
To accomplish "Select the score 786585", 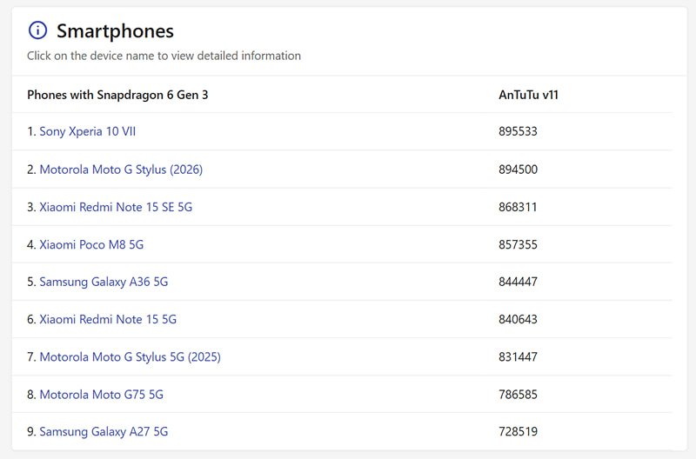I will [518, 395].
